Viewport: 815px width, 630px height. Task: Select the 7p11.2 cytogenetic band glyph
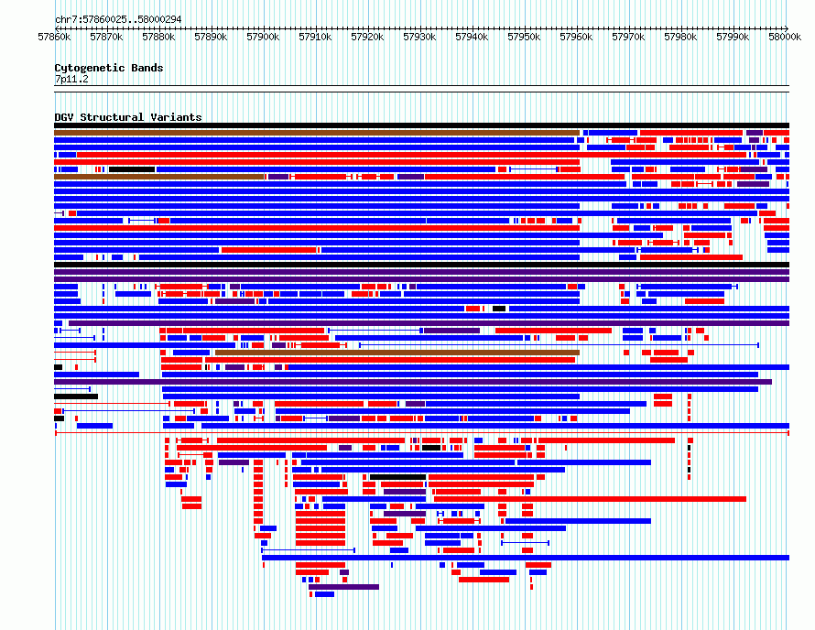point(421,89)
